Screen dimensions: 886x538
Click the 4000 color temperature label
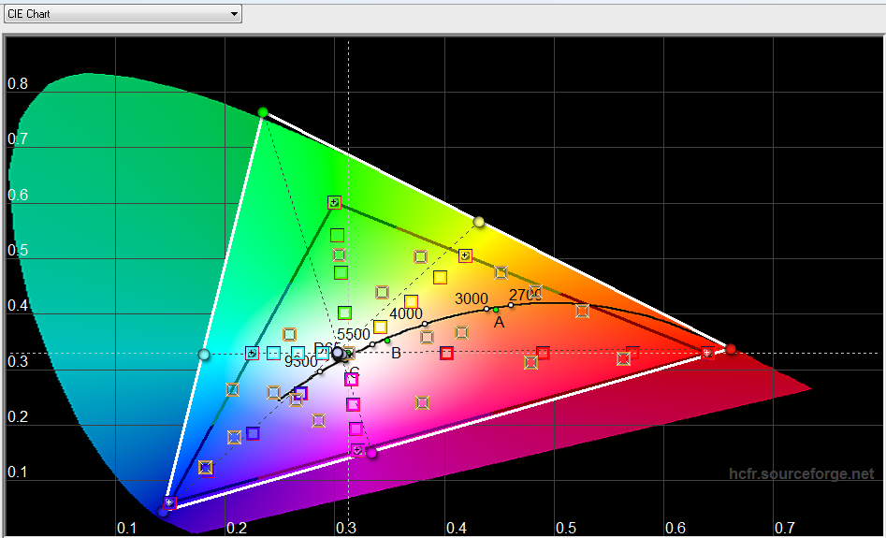pos(406,313)
